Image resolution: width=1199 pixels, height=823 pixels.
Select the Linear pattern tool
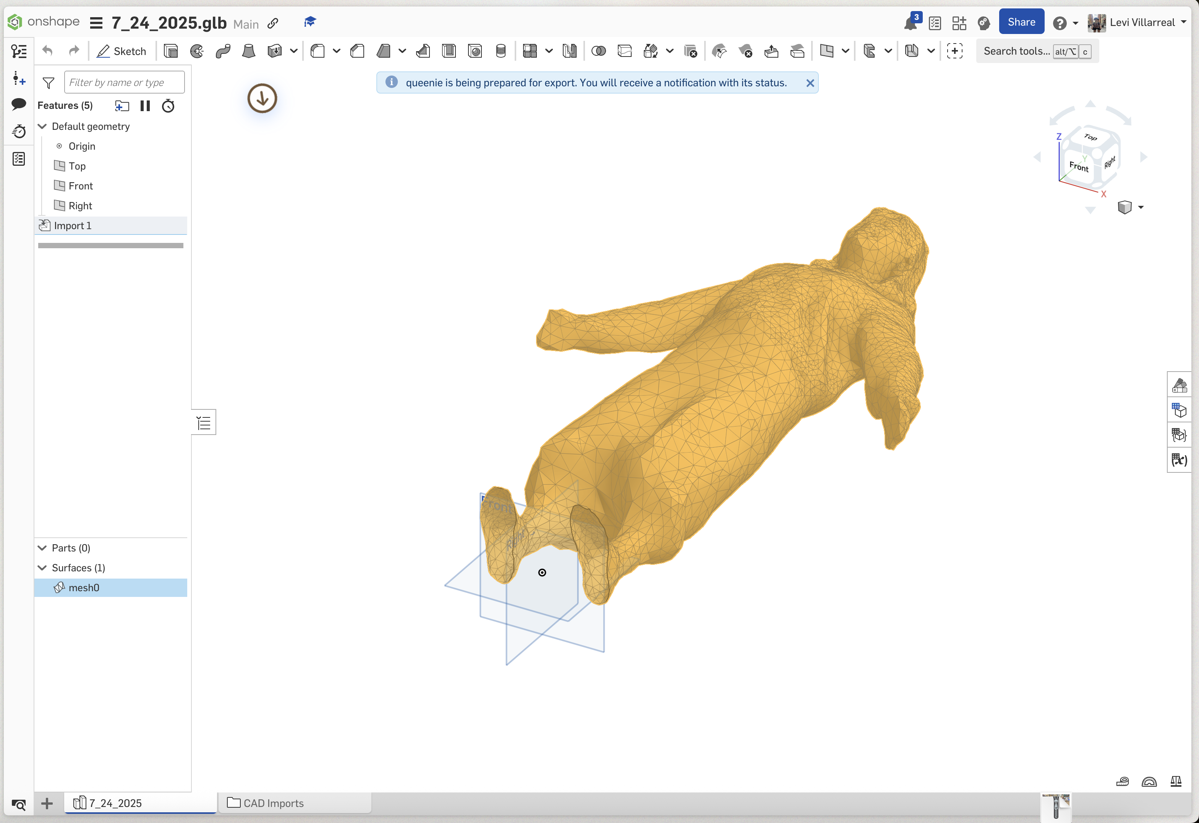(x=530, y=51)
